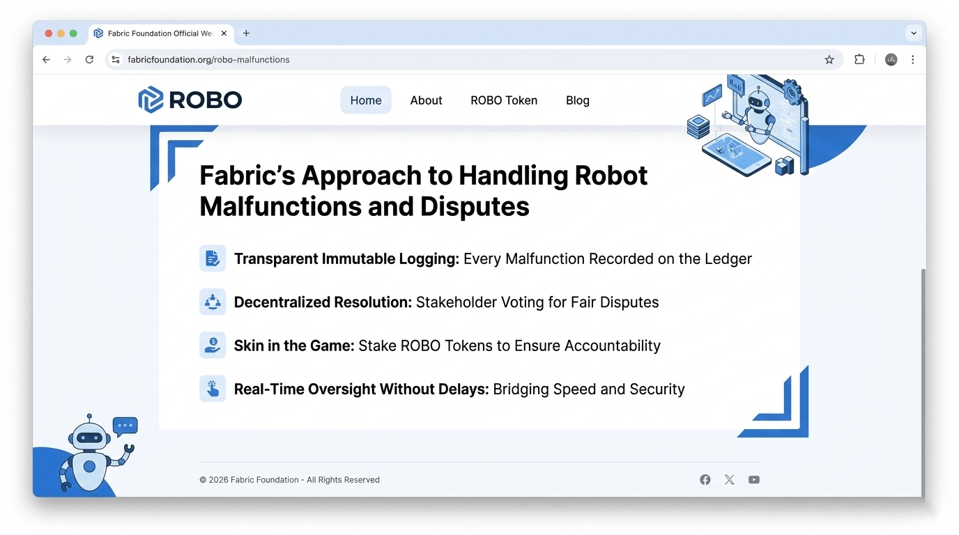Click the Skin in the Game text

pos(294,346)
